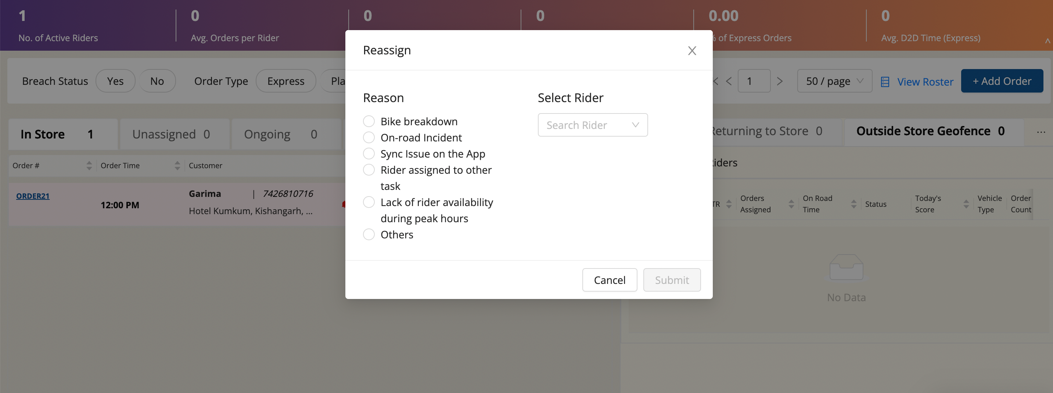
Task: Expand the 50 / page selector
Action: coord(834,81)
